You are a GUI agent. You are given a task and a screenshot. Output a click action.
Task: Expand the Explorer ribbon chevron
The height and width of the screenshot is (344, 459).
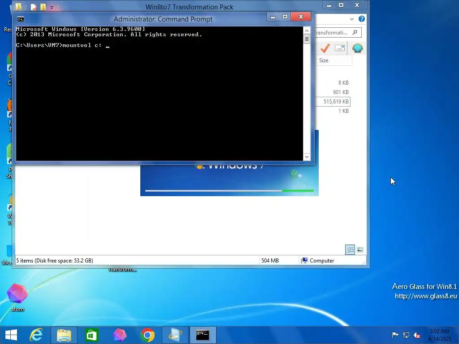(351, 19)
